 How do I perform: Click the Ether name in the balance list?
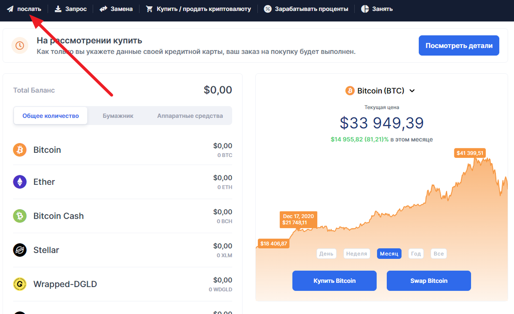pos(44,182)
